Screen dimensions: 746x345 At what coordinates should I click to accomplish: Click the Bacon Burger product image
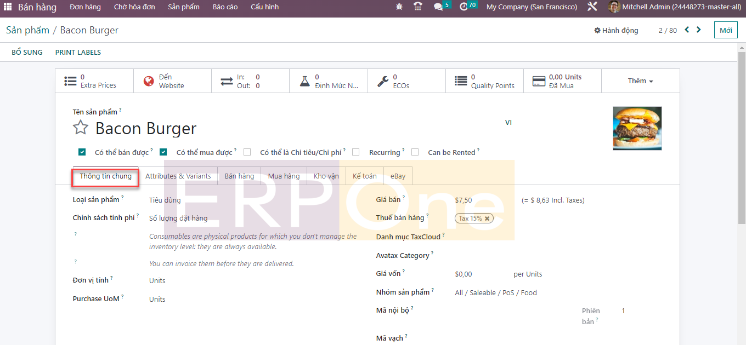point(637,128)
